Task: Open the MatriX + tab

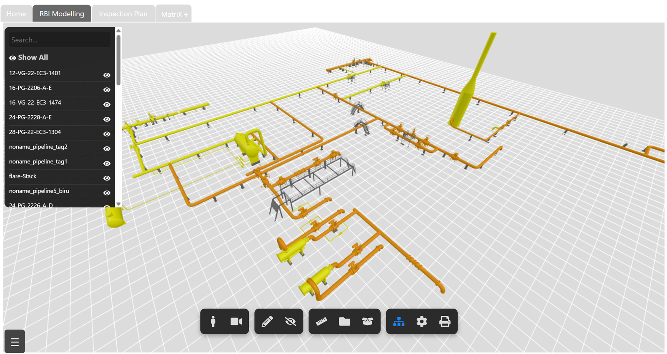Action: [x=174, y=14]
